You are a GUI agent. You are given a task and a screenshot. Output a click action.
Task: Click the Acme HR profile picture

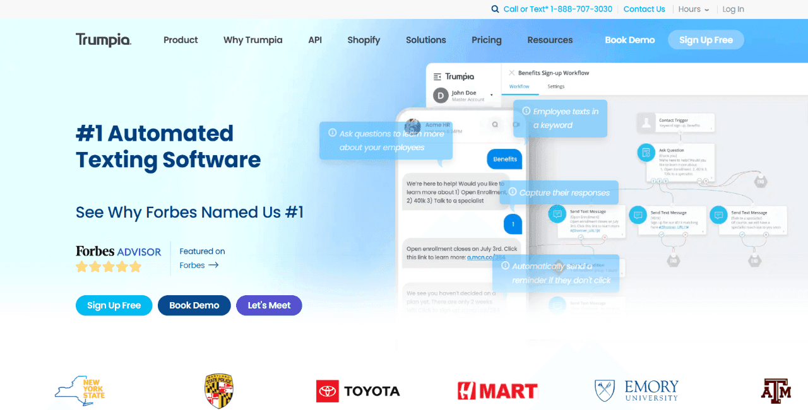pyautogui.click(x=413, y=127)
